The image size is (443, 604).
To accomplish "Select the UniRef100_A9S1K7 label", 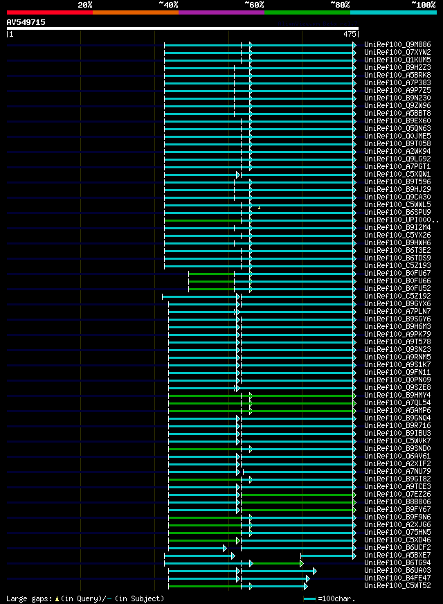I will click(397, 365).
